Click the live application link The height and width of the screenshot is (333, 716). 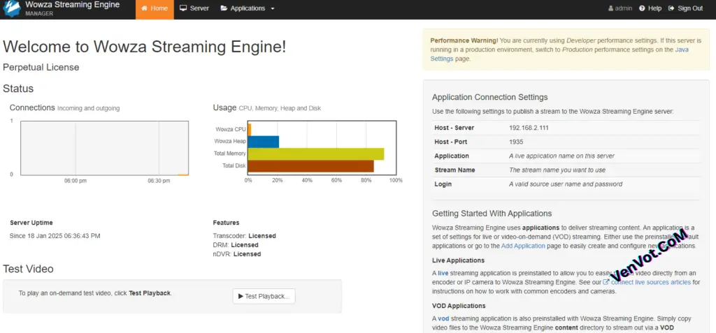pos(443,273)
